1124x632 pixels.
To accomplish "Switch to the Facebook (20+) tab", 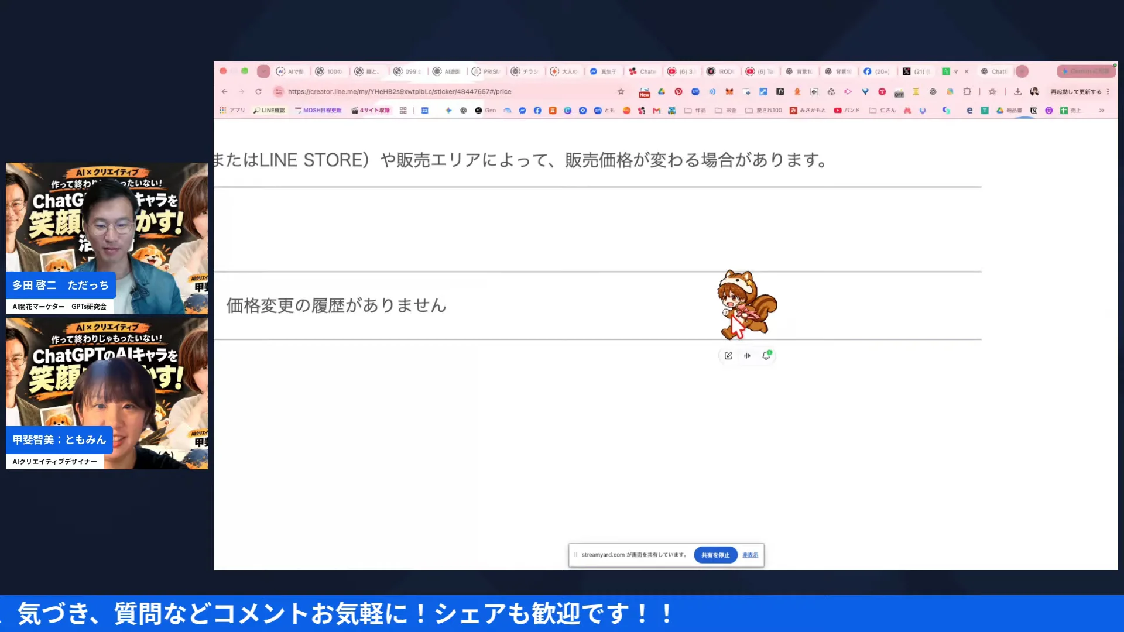I will (x=877, y=71).
